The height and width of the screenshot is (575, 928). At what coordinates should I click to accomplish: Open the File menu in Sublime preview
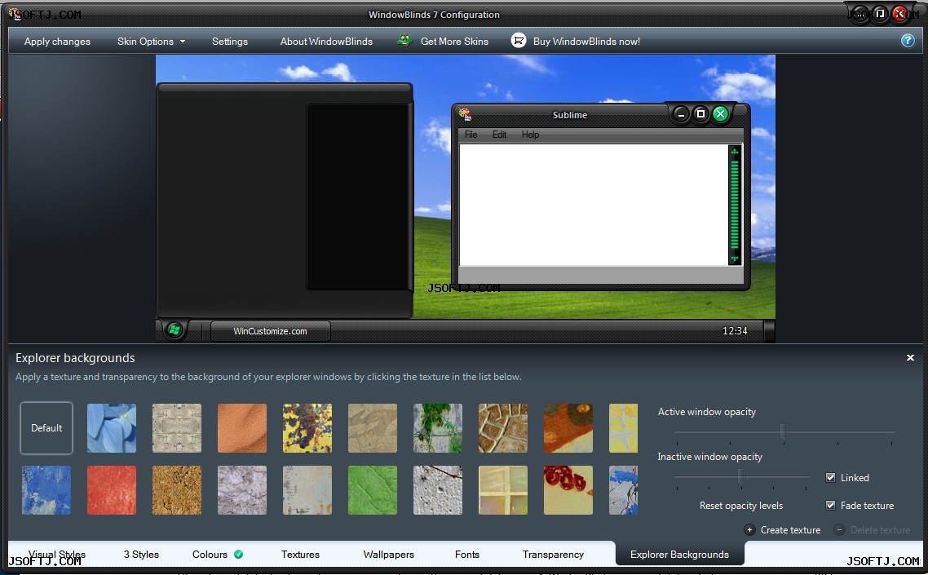pos(471,135)
